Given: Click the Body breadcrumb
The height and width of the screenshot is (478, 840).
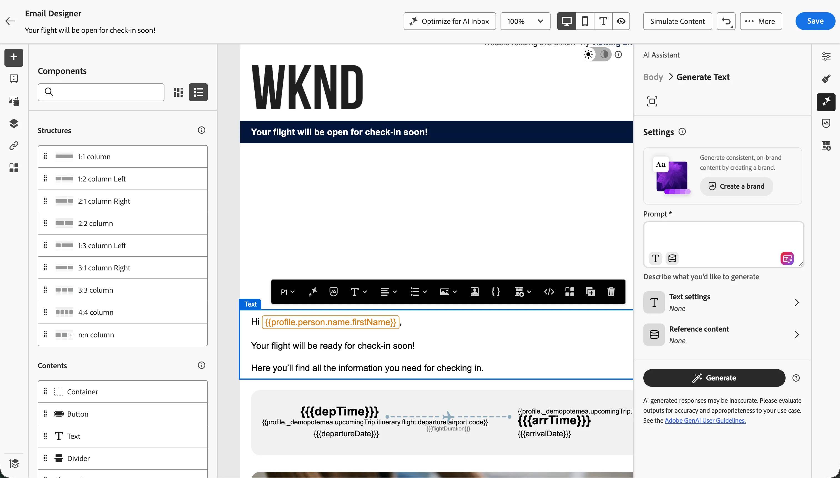Looking at the screenshot, I should (653, 77).
